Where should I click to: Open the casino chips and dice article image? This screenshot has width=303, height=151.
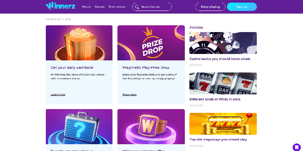(x=223, y=43)
